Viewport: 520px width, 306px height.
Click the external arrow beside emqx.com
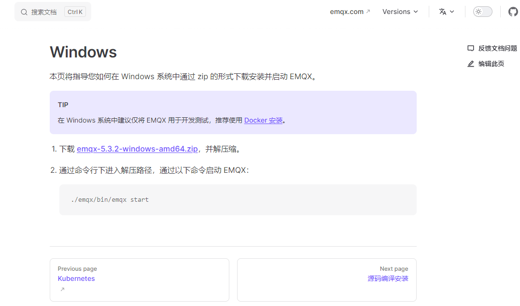pyautogui.click(x=368, y=11)
